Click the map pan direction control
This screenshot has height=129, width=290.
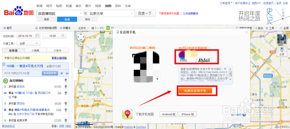click(x=81, y=37)
